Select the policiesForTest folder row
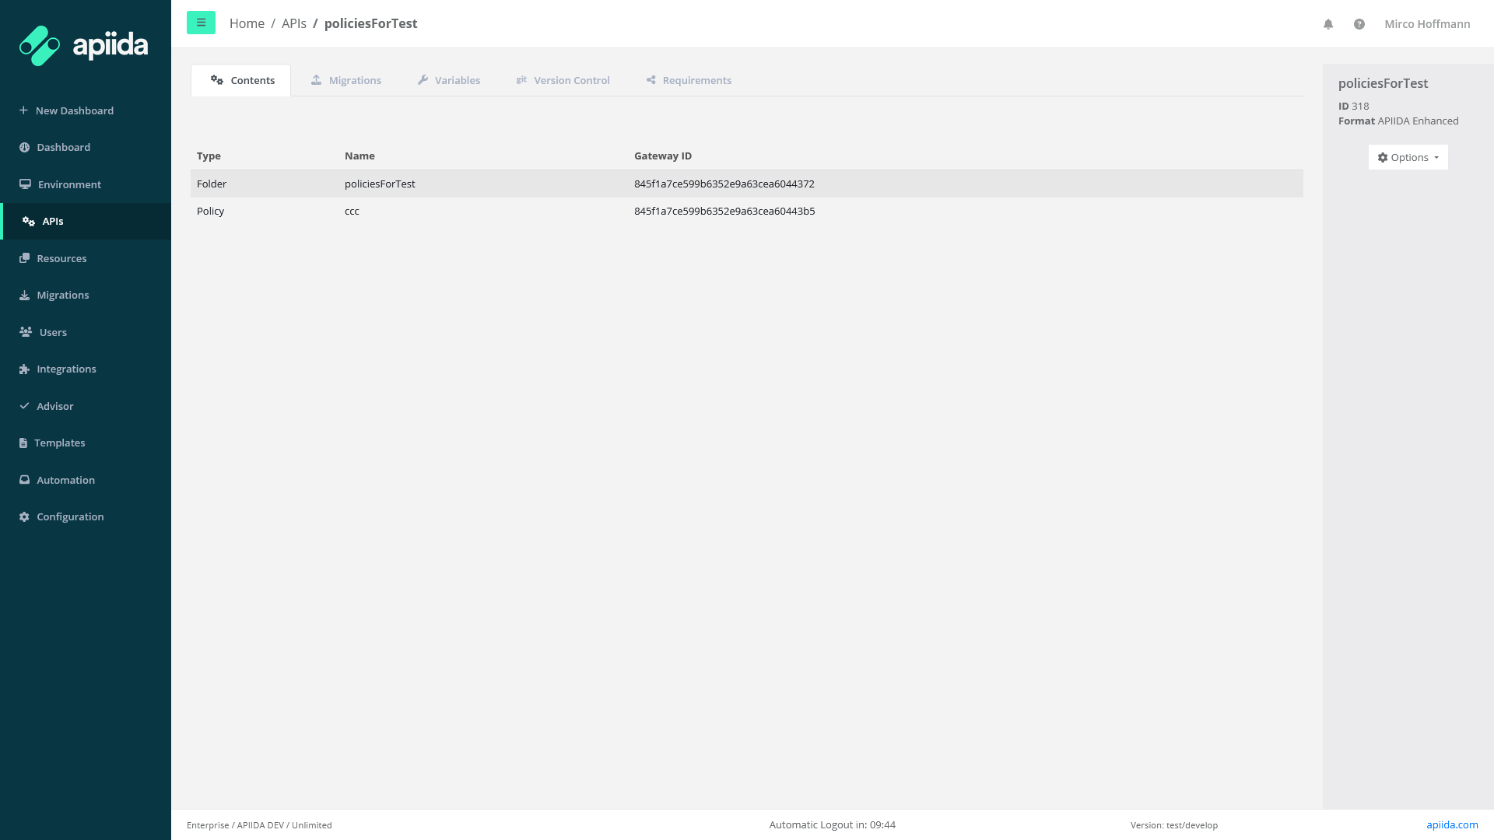1494x840 pixels. [380, 184]
